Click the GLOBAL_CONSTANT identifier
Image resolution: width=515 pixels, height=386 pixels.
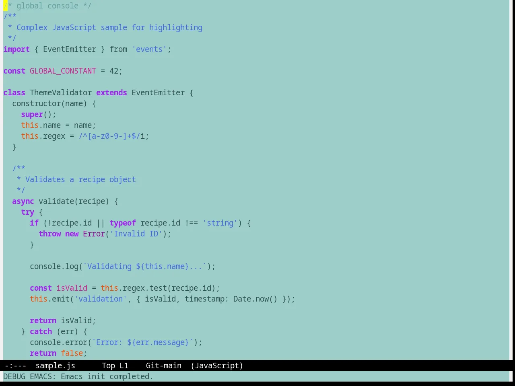coord(63,71)
